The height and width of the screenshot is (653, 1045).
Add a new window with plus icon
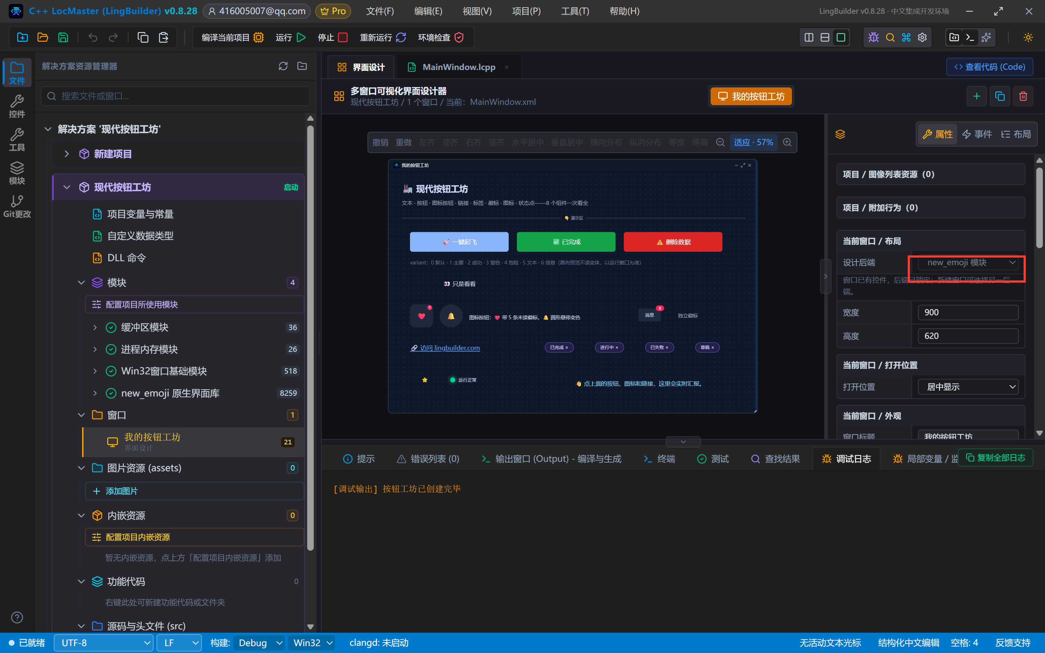point(976,96)
